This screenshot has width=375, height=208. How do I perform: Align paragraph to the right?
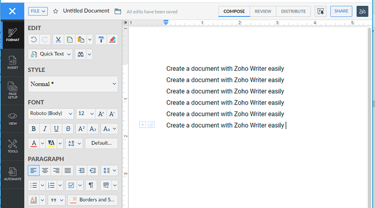pyautogui.click(x=56, y=170)
